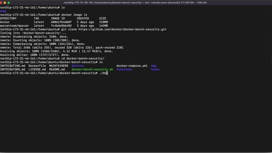Click image ID fc4bde5bb402
Image resolution: width=272 pixels, height=153 pixels.
click(61, 25)
